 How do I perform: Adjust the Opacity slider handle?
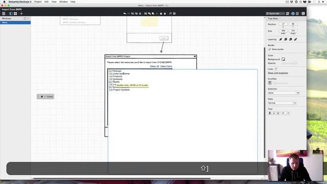pyautogui.click(x=295, y=63)
